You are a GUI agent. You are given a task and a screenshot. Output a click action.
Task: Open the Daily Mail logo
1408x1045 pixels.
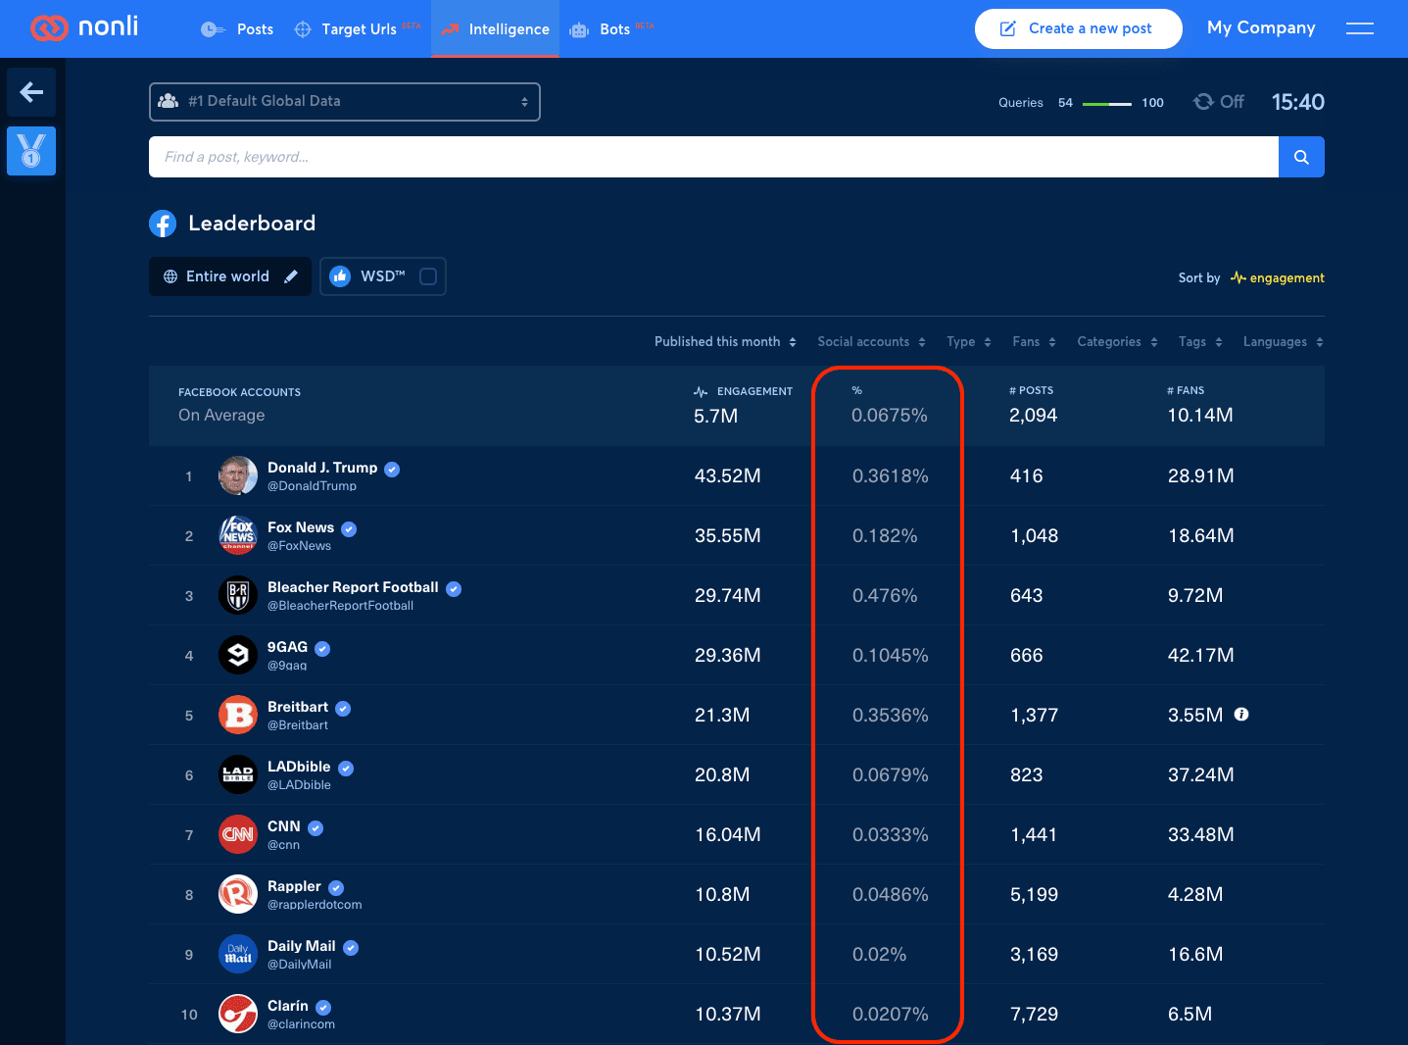point(238,954)
